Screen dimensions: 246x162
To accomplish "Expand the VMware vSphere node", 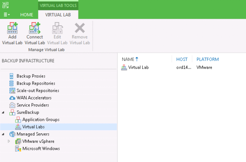I will [x=9, y=141].
